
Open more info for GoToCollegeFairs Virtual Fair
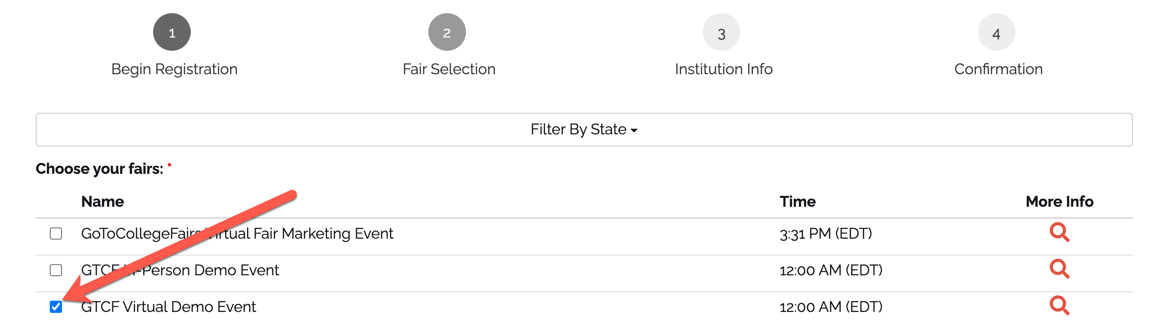[x=1059, y=233]
